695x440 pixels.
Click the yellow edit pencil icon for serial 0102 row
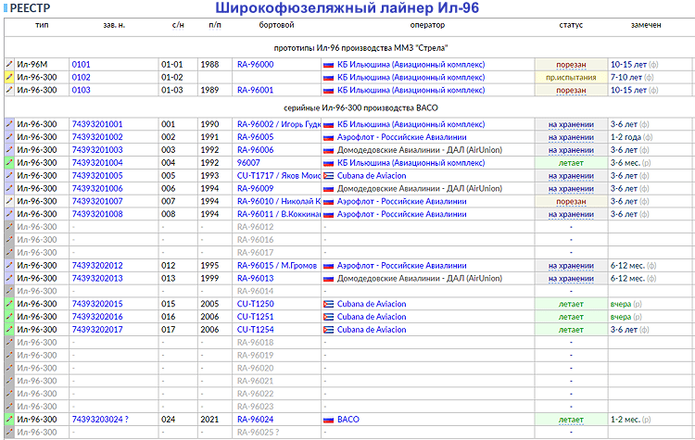pos(9,77)
